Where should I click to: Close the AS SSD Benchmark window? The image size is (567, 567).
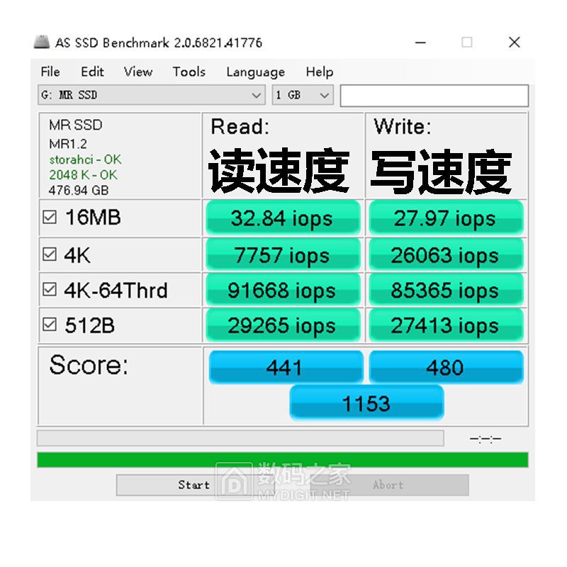pos(515,43)
